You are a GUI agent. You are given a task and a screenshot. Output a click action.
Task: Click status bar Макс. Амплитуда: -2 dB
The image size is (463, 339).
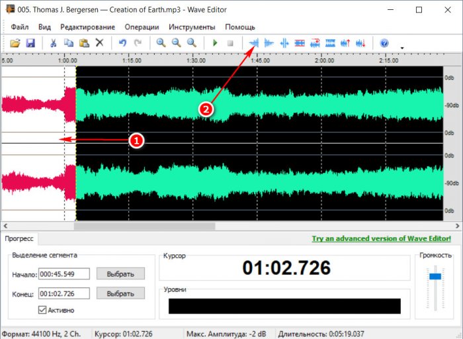226,334
